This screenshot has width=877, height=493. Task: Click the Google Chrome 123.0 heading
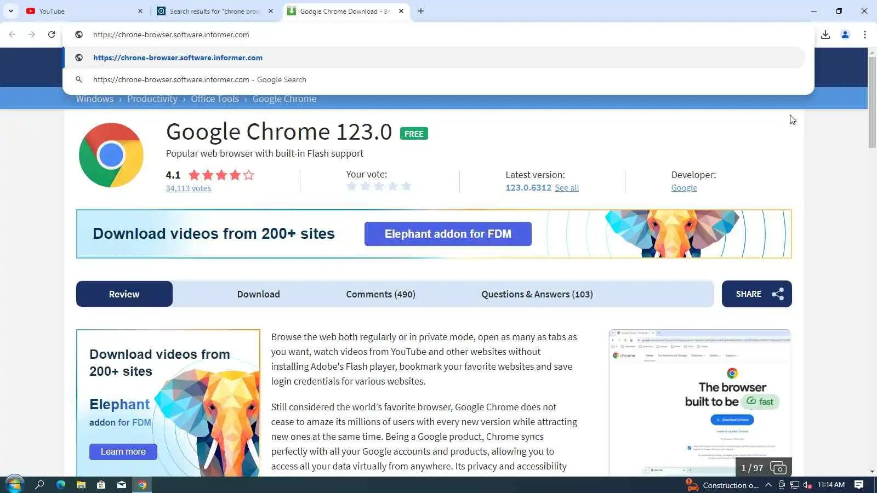click(x=279, y=132)
